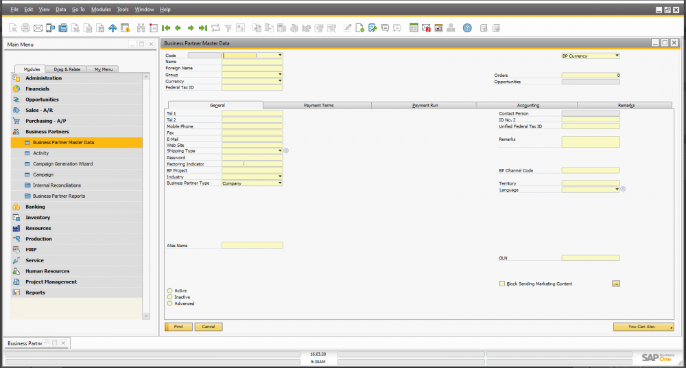Screen dimensions: 686x368
Task: Click the Federal Tax ID input field
Action: tap(252, 88)
